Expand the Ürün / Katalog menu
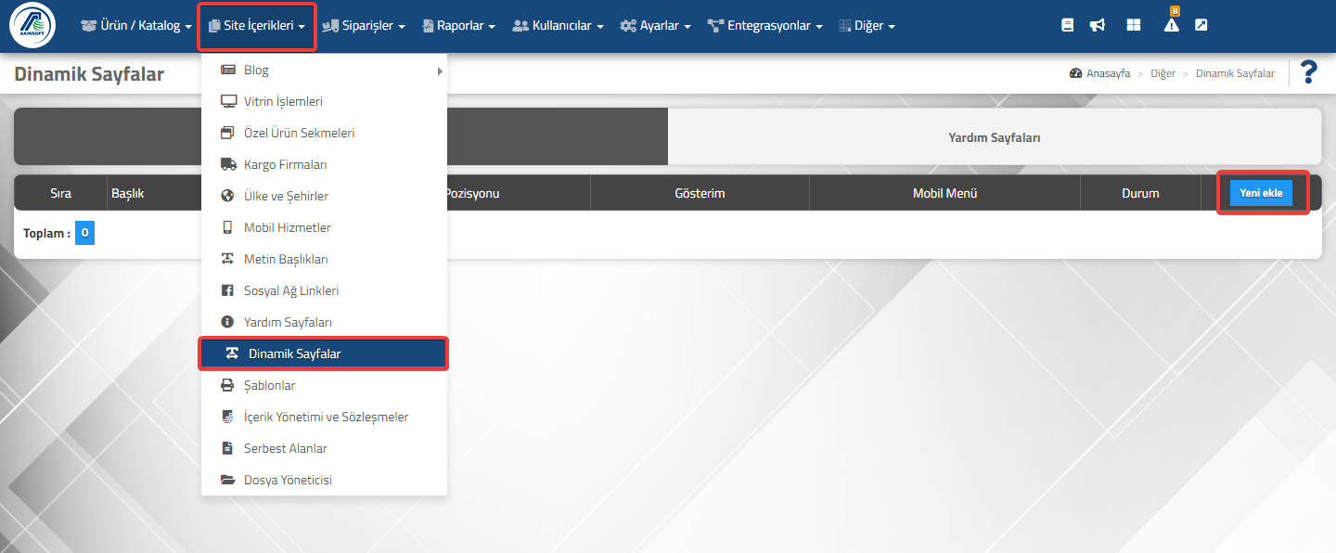Screen dimensions: 1336x553 pos(137,26)
